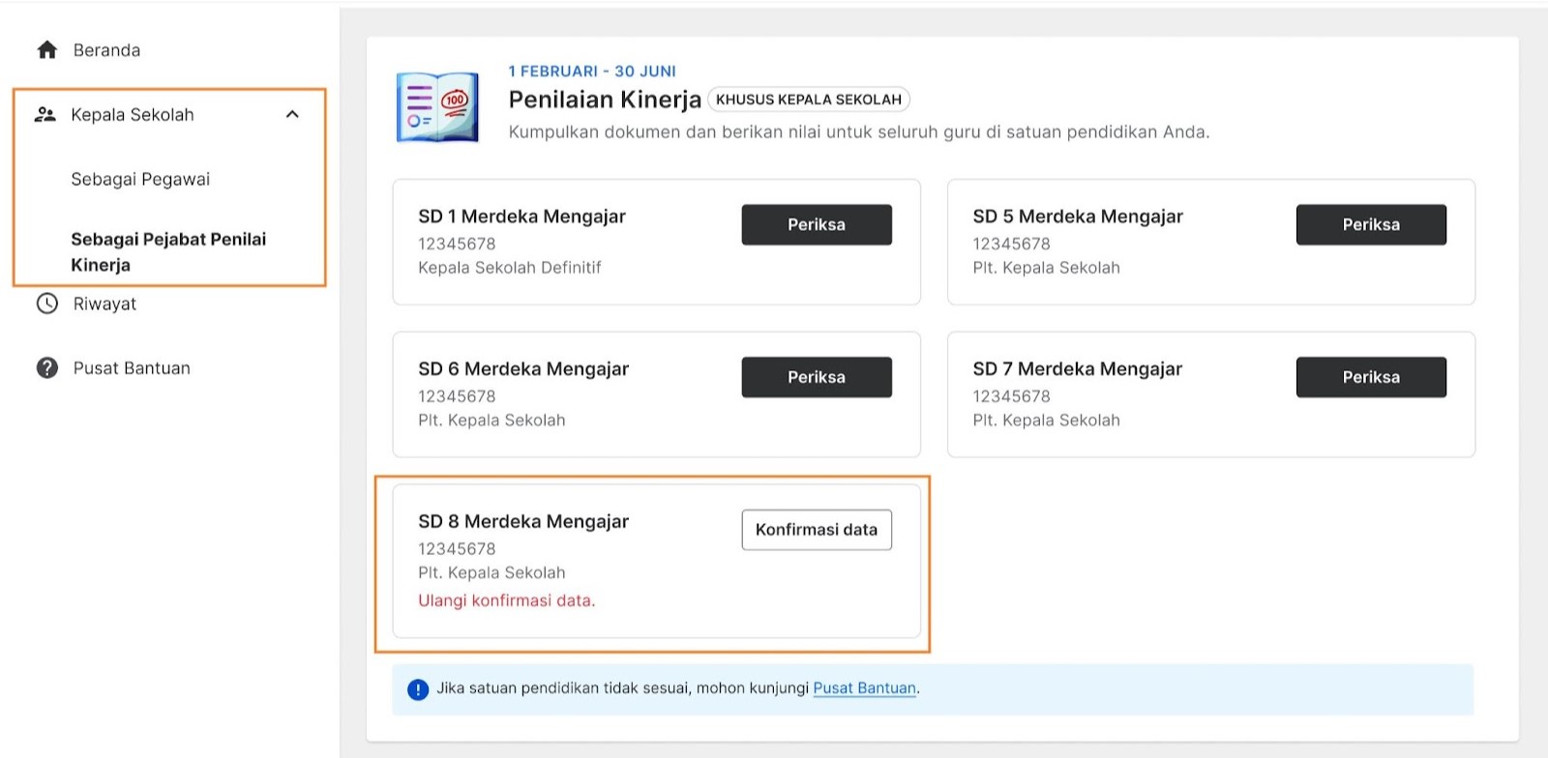The image size is (1548, 758).
Task: Open the Riwayat menu item
Action: (104, 304)
